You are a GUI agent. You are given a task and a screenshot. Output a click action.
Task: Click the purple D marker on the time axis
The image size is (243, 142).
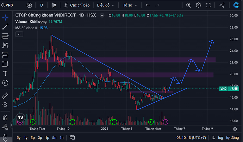tap(166, 122)
